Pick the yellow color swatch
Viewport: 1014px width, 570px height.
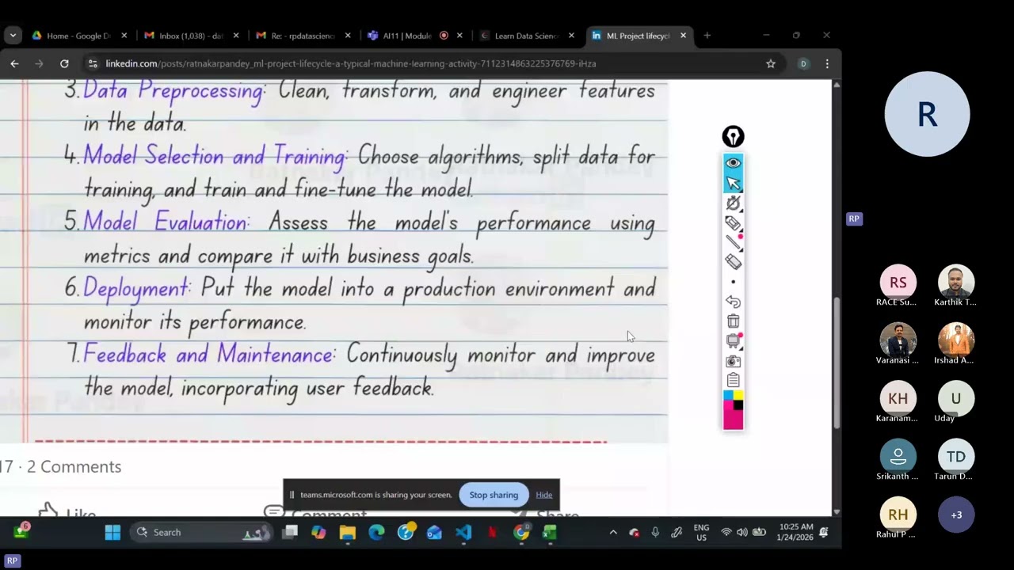(738, 395)
